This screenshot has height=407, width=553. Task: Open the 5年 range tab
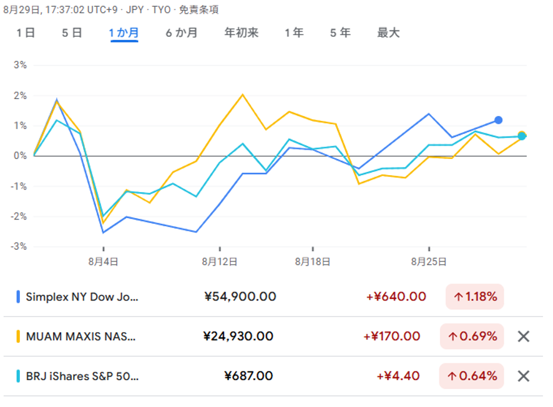[x=340, y=33]
